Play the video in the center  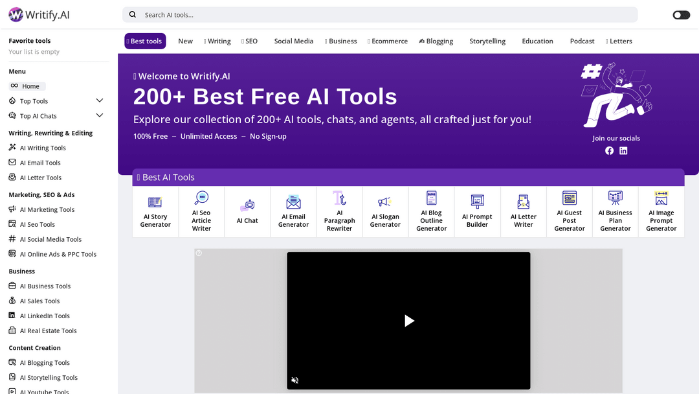coord(408,321)
